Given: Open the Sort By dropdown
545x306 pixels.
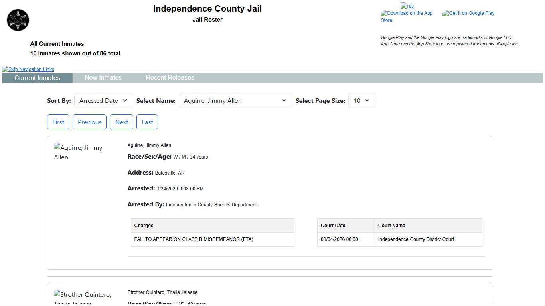Looking at the screenshot, I should point(103,101).
